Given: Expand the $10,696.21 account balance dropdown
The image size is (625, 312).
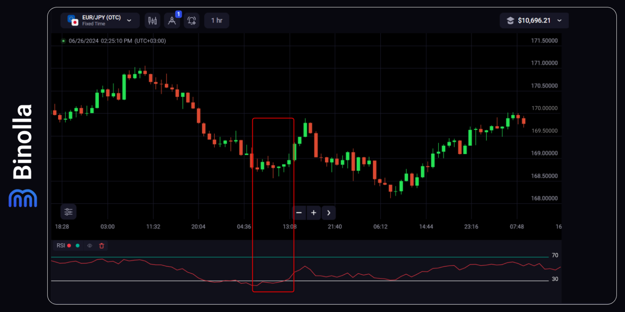Looking at the screenshot, I should coord(534,20).
